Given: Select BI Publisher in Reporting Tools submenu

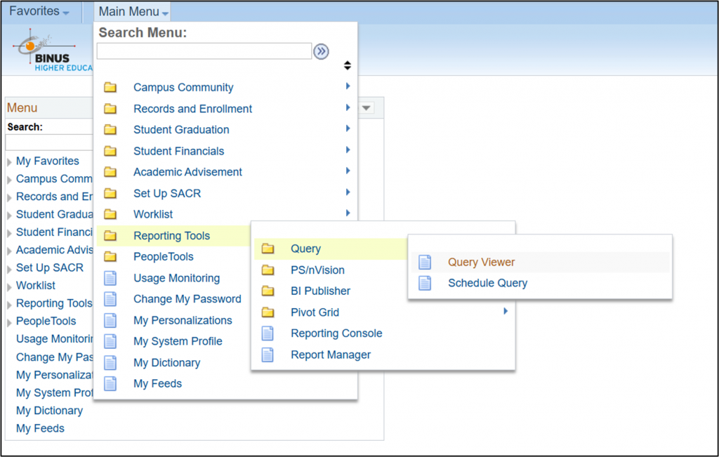Looking at the screenshot, I should [320, 291].
